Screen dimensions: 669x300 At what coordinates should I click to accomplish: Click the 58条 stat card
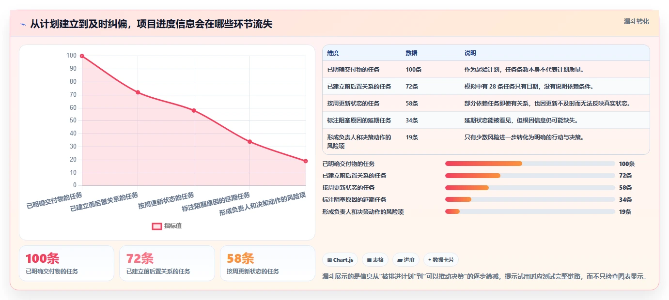click(267, 263)
